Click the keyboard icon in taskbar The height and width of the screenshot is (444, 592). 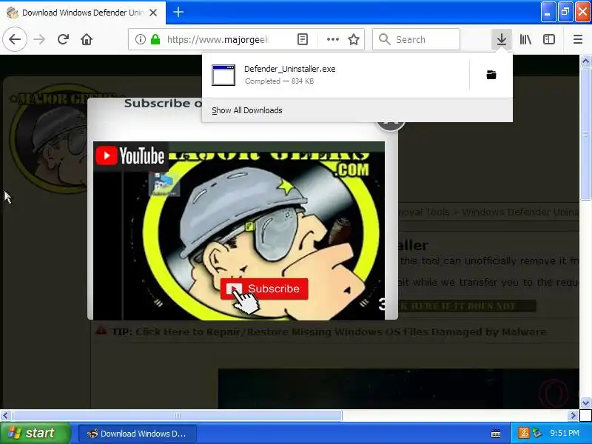pos(496,434)
